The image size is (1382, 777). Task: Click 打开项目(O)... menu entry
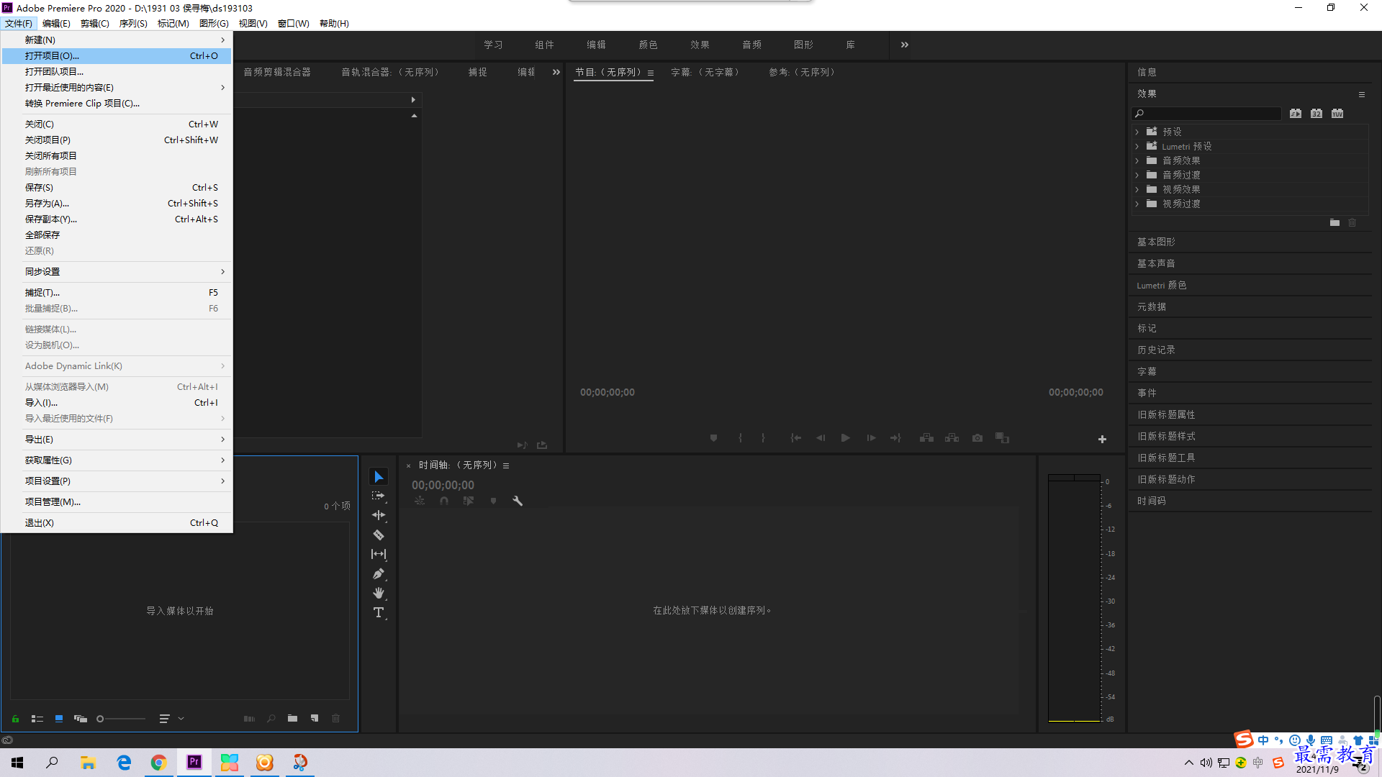tap(117, 55)
